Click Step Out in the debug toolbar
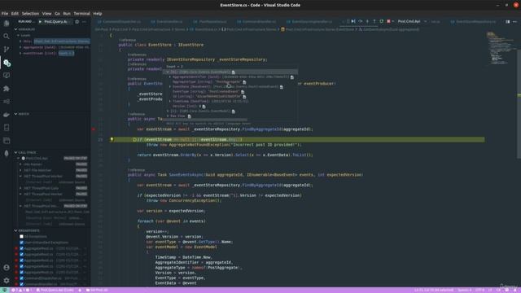Image resolution: width=521 pixels, height=293 pixels. point(374,21)
